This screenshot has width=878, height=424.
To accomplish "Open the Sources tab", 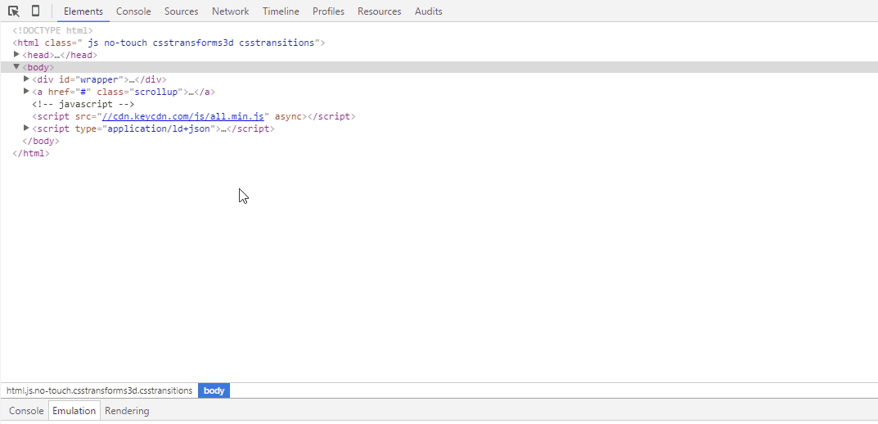I will click(x=182, y=11).
